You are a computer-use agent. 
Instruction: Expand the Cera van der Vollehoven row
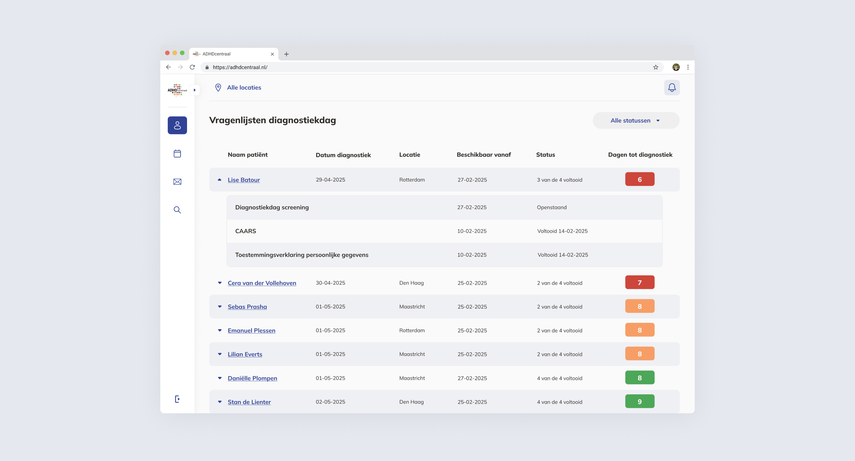click(x=219, y=283)
